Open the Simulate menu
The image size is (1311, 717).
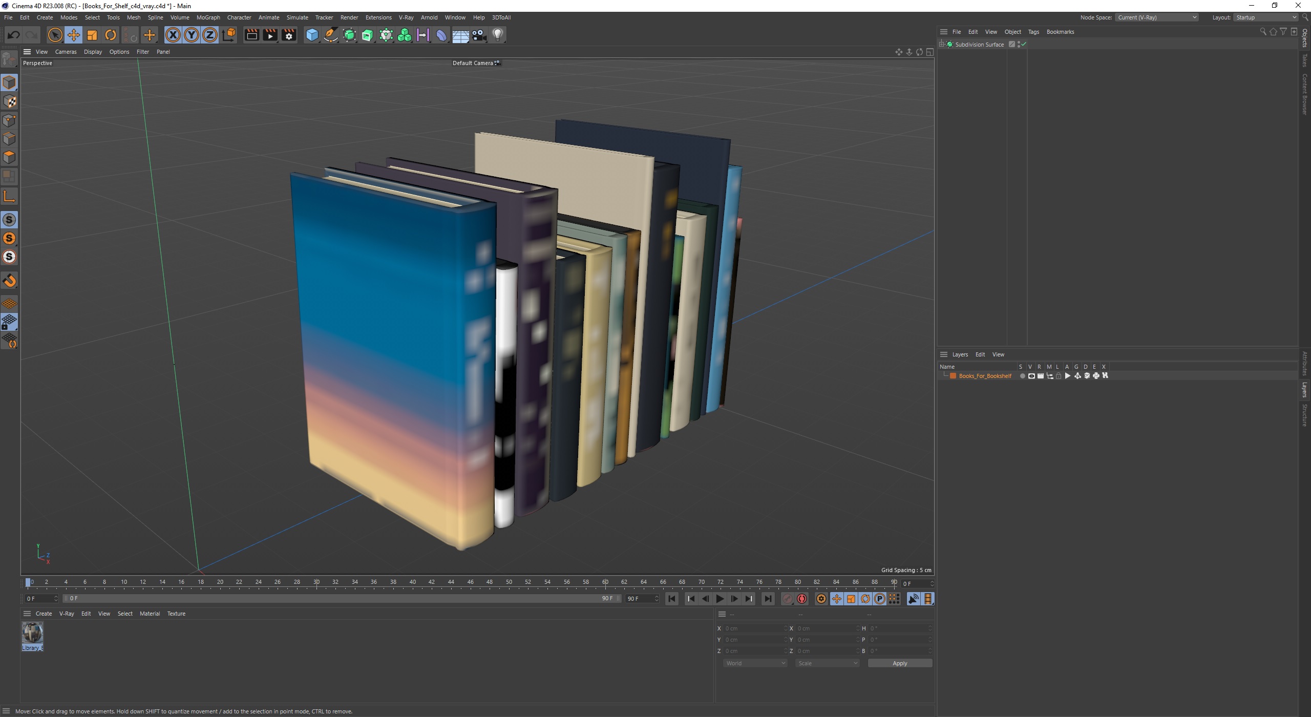click(x=297, y=17)
